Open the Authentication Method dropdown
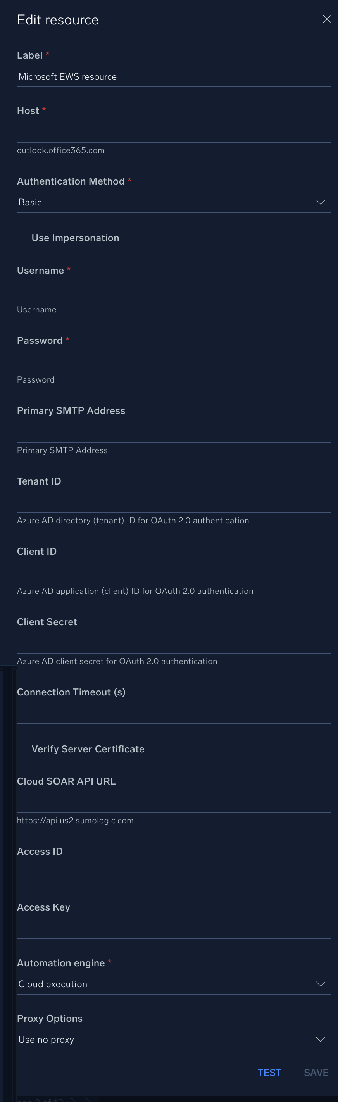Screen dimensions: 338x1102 [x=174, y=202]
